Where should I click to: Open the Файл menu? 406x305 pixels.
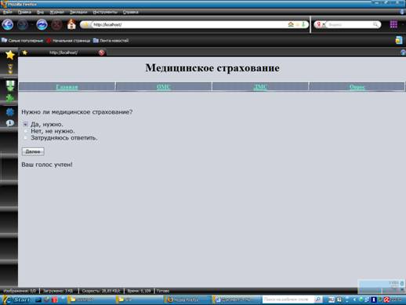point(8,12)
